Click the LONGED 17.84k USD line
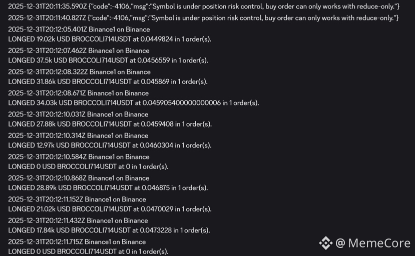Screen dimensions: 415x256 click(x=109, y=230)
